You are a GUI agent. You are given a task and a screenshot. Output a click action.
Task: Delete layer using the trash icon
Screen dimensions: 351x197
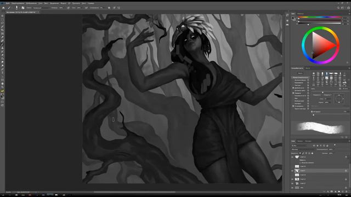[x=347, y=192]
